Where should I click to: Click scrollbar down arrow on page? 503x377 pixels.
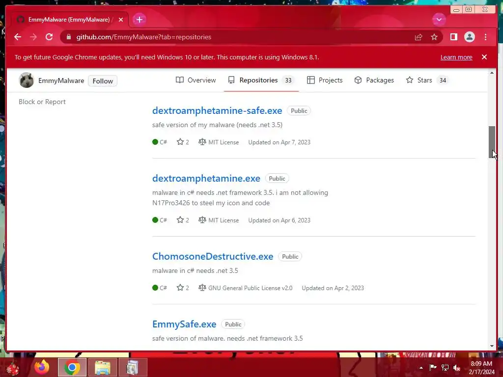point(492,346)
